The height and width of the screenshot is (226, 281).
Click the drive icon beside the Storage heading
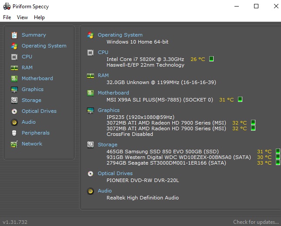[90, 145]
